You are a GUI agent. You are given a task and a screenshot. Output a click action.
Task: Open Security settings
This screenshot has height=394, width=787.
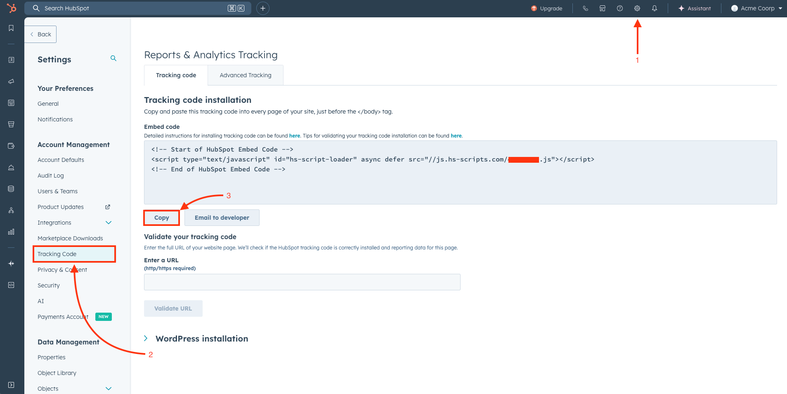(x=49, y=285)
